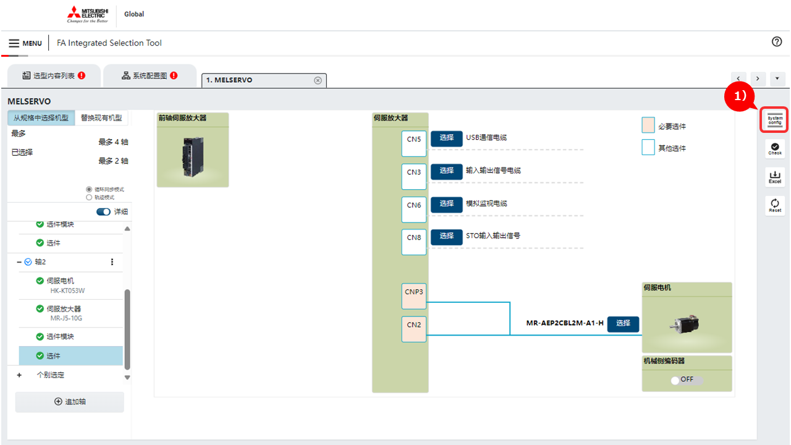The height and width of the screenshot is (445, 791).
Task: Click the CNP3 connector box
Action: (x=414, y=296)
